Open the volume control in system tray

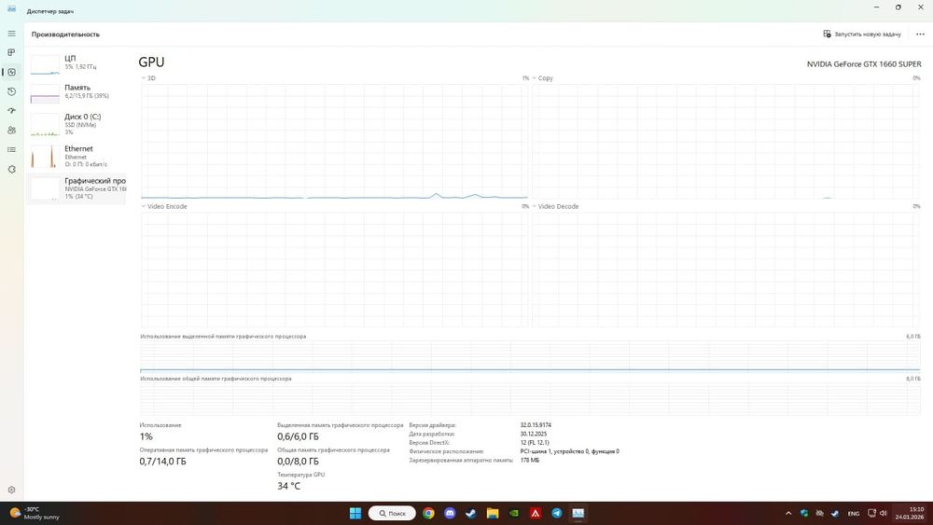884,513
